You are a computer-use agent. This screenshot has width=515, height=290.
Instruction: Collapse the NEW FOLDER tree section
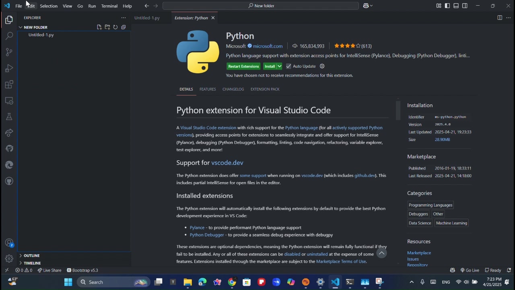click(21, 27)
